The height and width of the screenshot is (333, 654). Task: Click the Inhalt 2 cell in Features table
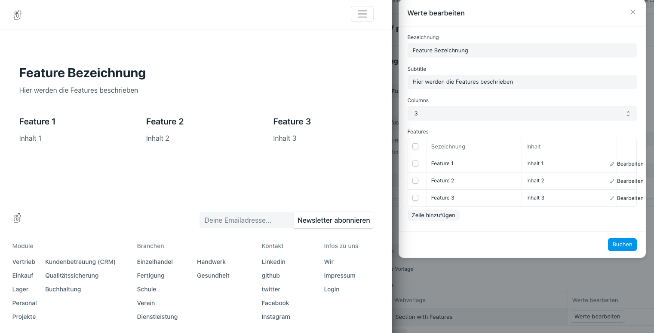point(569,181)
